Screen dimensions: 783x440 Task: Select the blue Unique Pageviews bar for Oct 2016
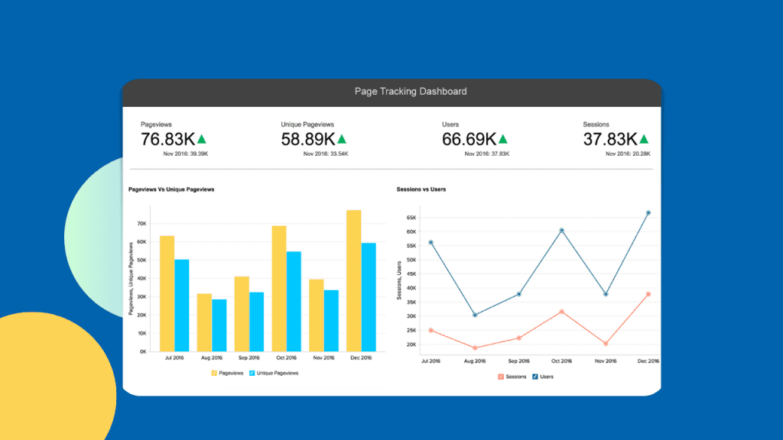coord(294,302)
